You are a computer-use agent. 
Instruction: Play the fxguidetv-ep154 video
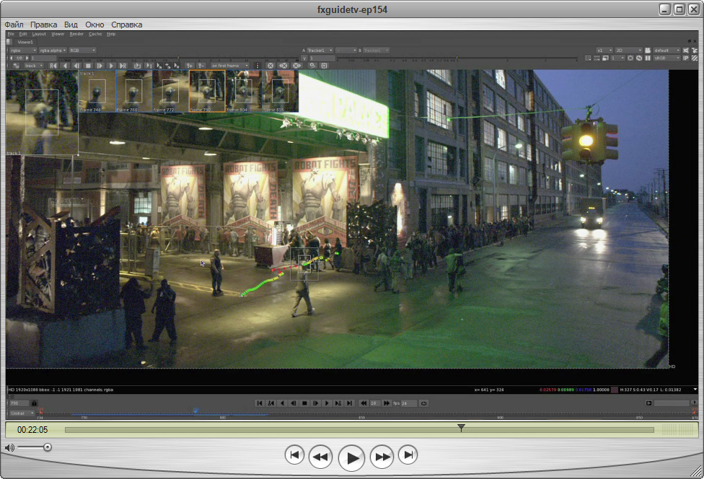point(351,457)
